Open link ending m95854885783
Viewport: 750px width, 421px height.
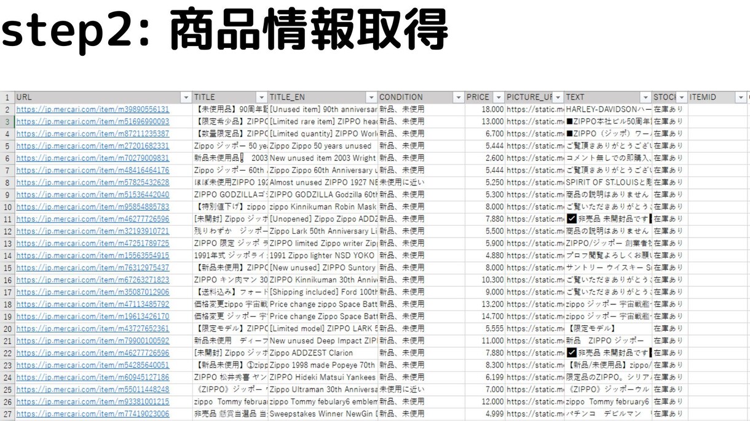click(93, 207)
